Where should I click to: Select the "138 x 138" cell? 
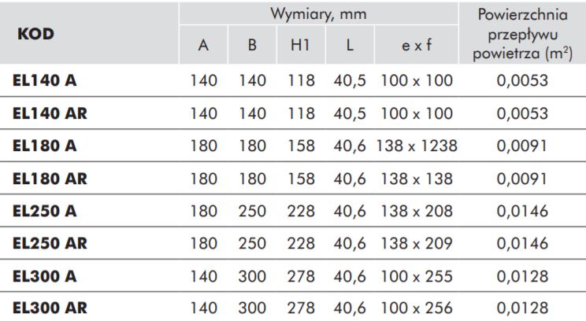pyautogui.click(x=417, y=178)
